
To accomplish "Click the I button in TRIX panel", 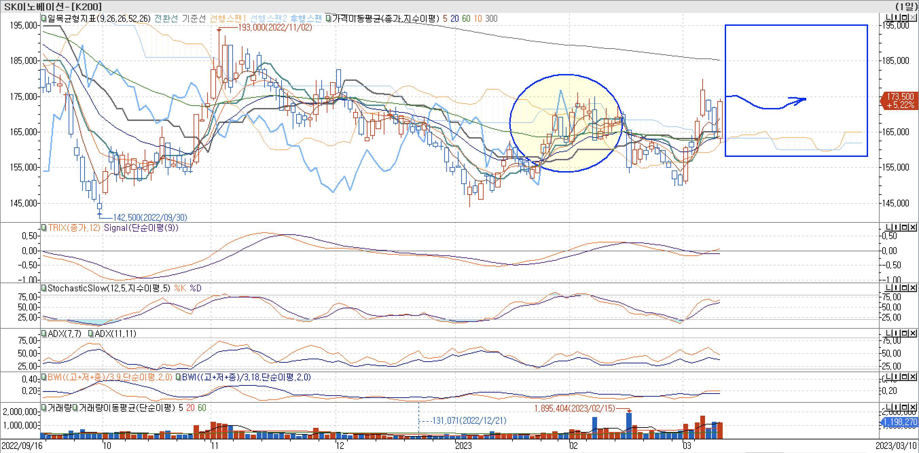I will tap(897, 227).
